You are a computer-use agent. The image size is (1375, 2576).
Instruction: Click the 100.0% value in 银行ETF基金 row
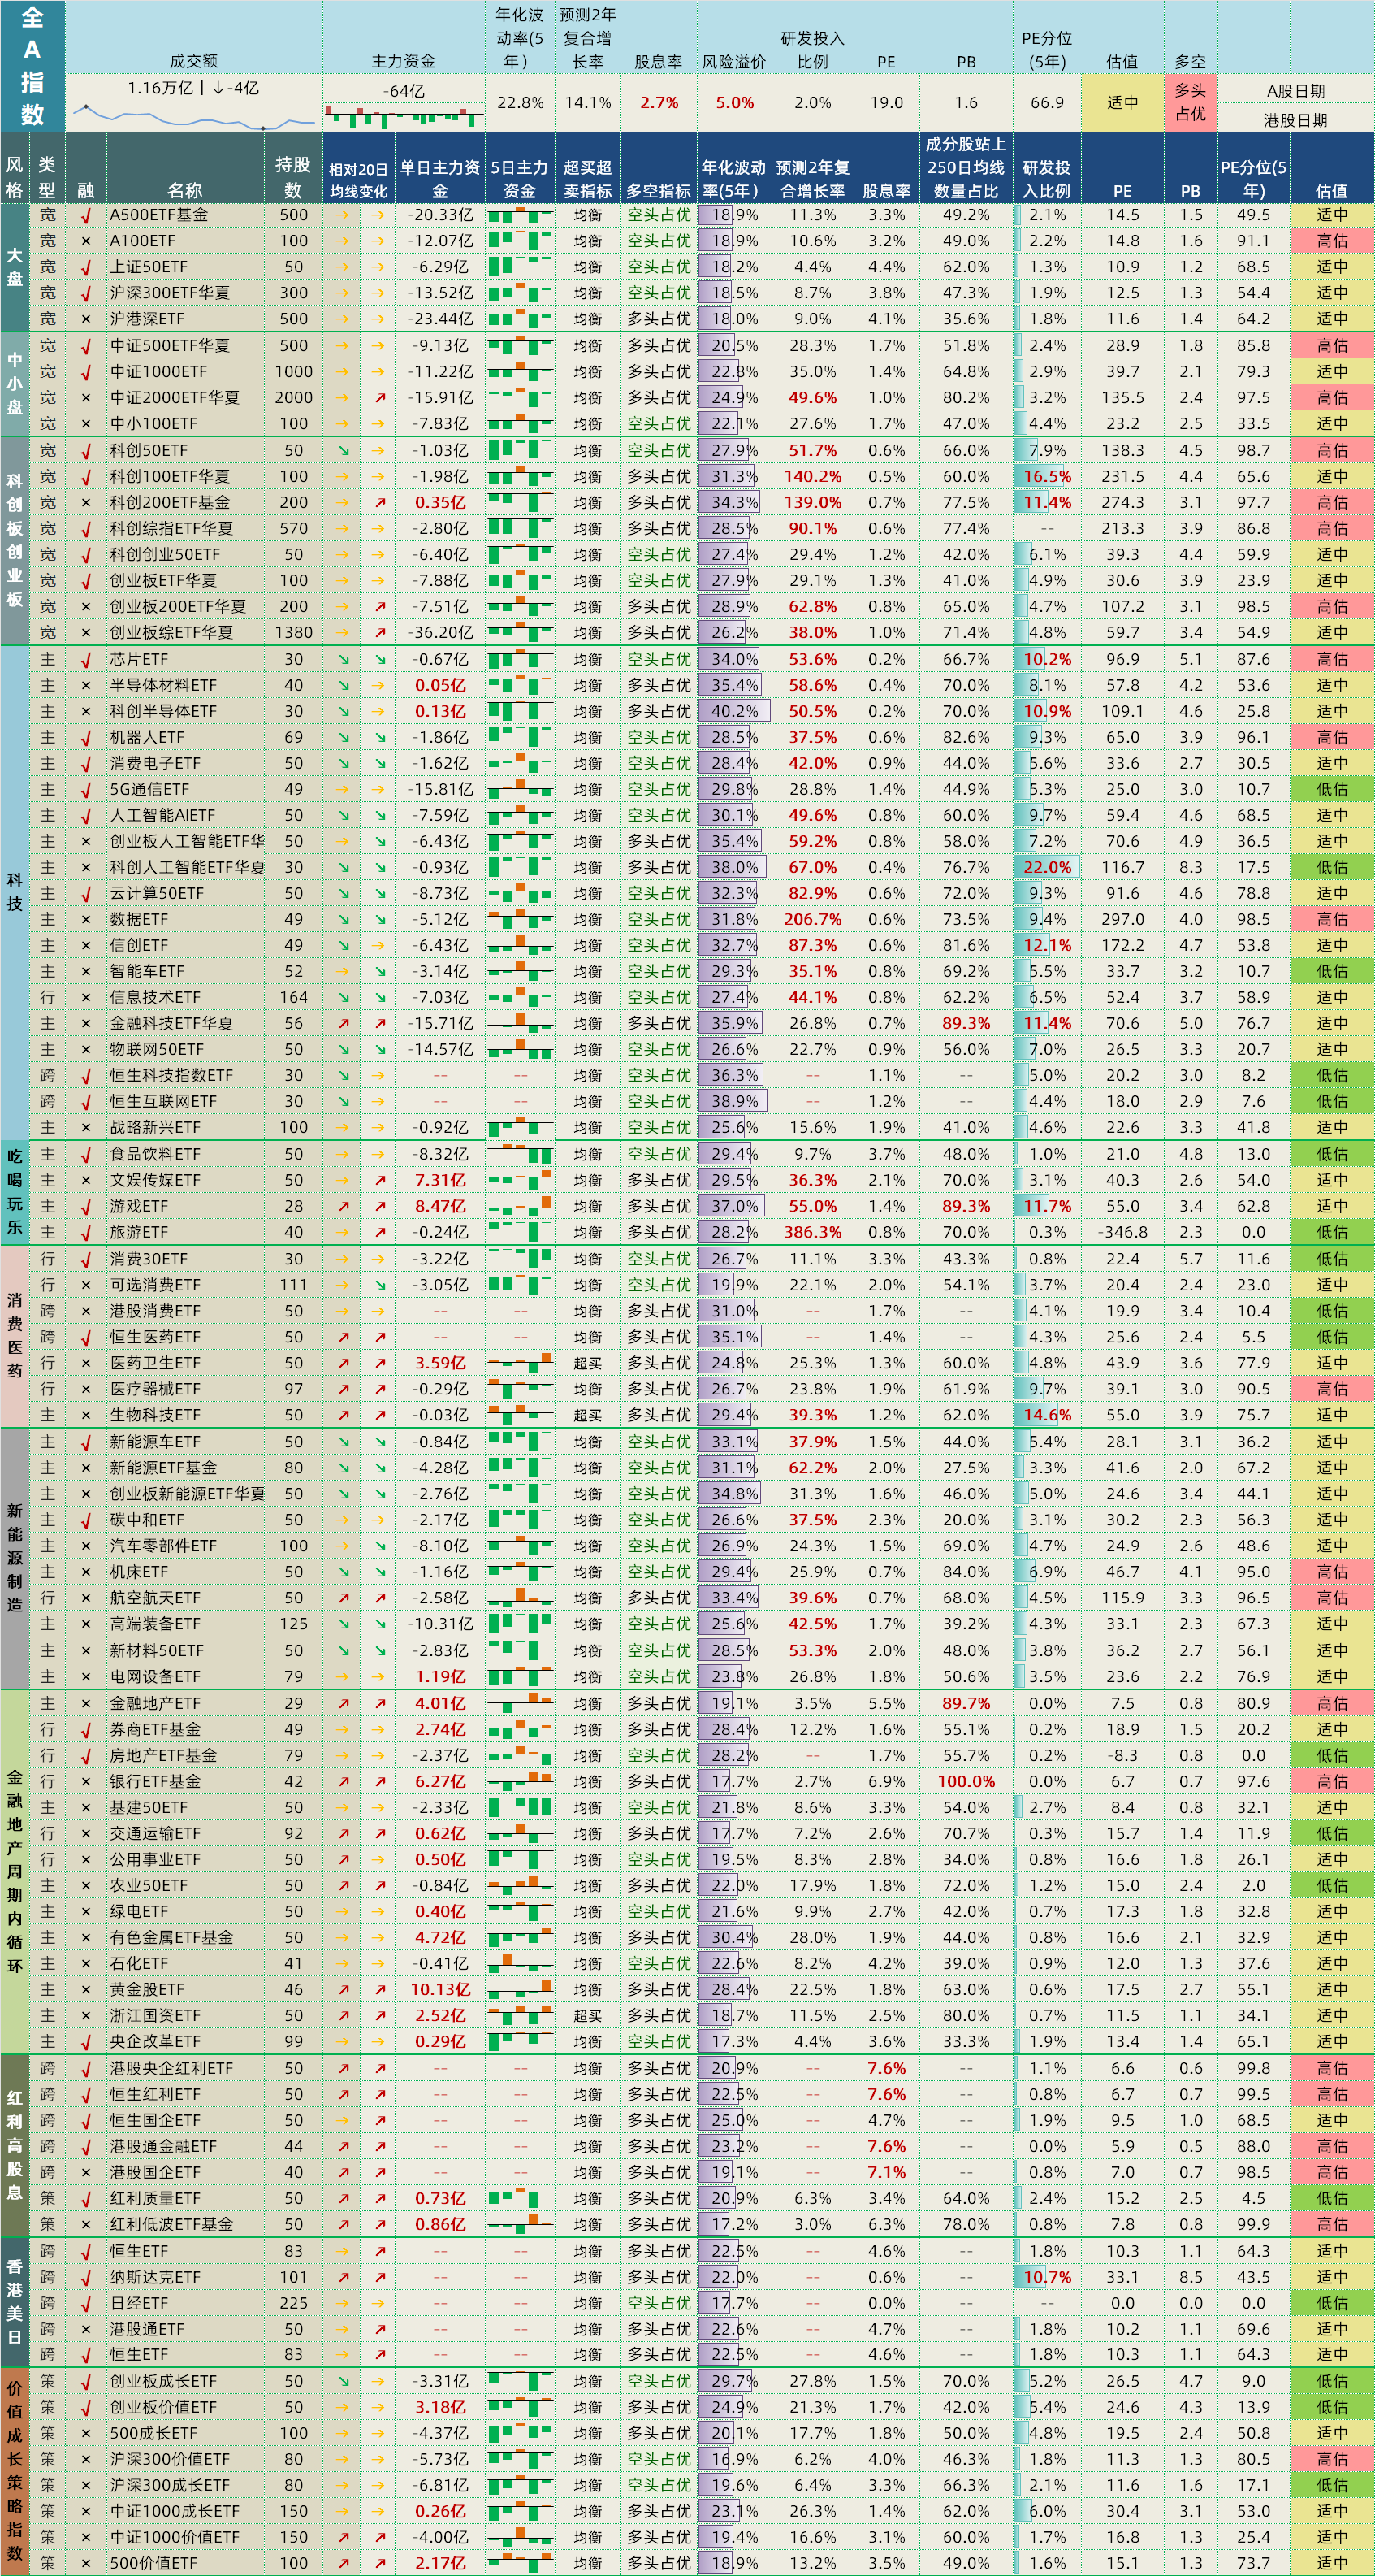pyautogui.click(x=966, y=1782)
